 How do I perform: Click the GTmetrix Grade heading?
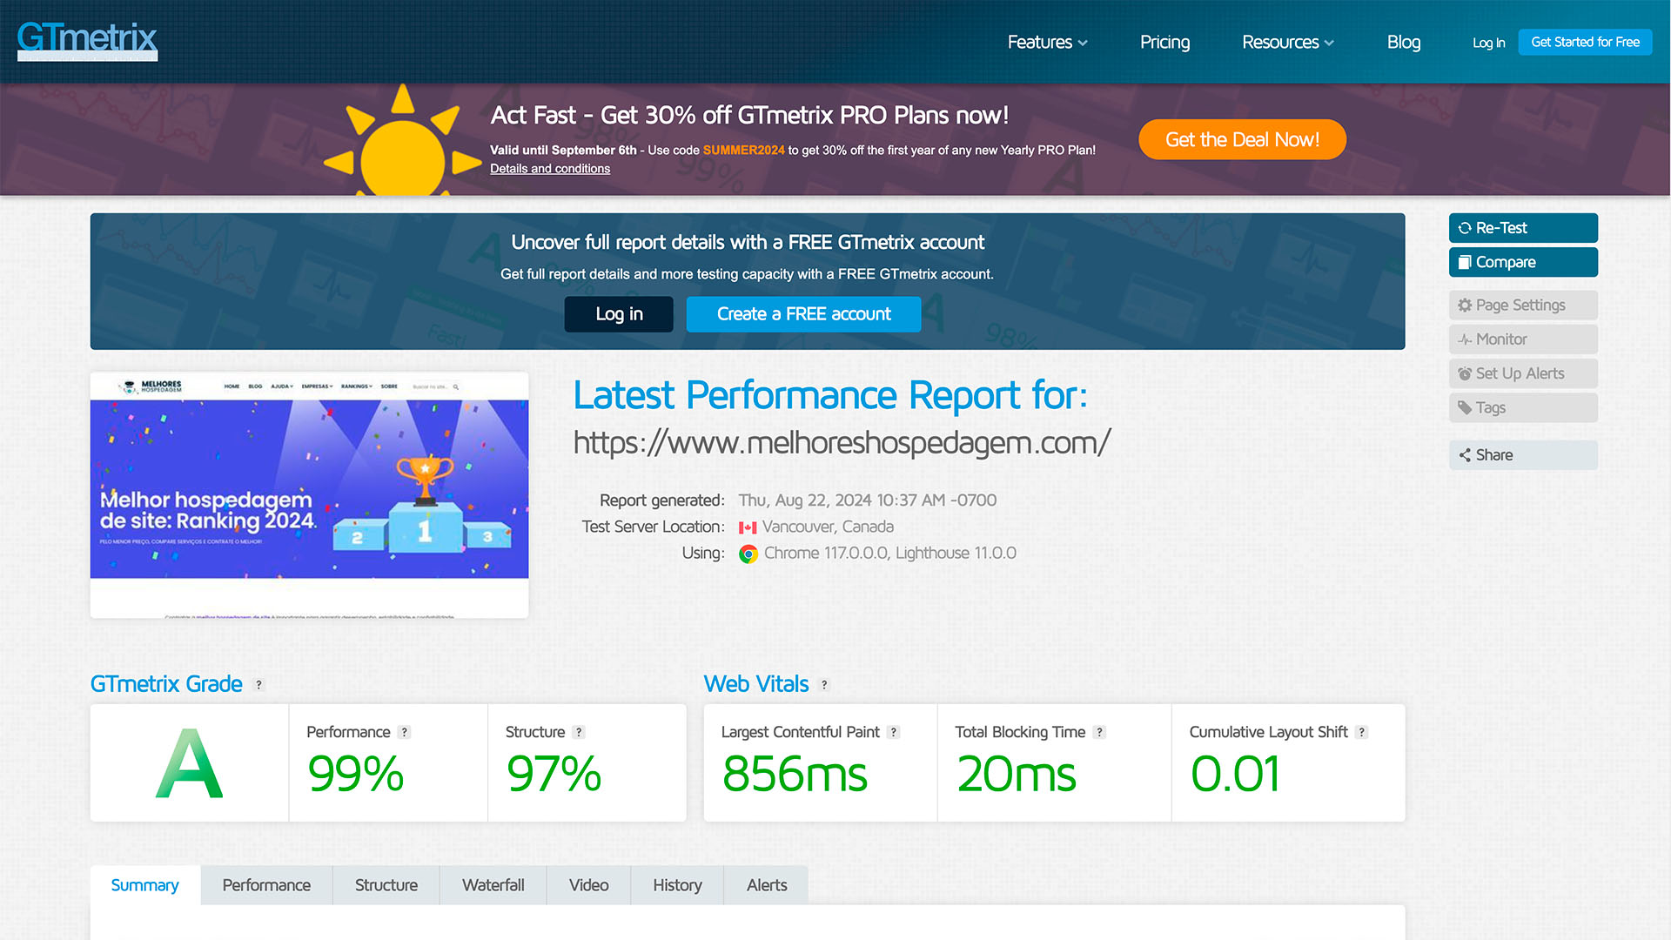pos(166,684)
